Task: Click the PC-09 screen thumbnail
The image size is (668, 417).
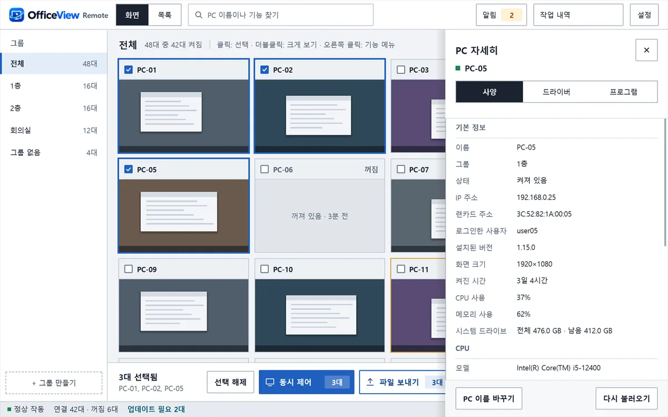Action: [184, 315]
